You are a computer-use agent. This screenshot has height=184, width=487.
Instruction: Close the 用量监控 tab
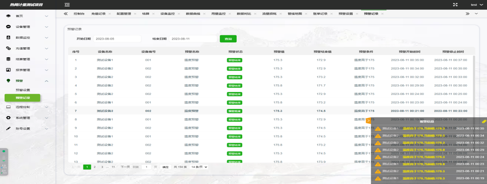[x=230, y=14]
